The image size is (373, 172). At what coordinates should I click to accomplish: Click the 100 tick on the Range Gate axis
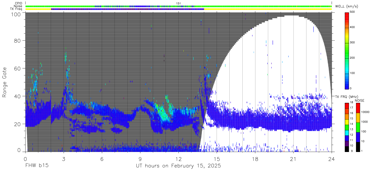coord(16,14)
